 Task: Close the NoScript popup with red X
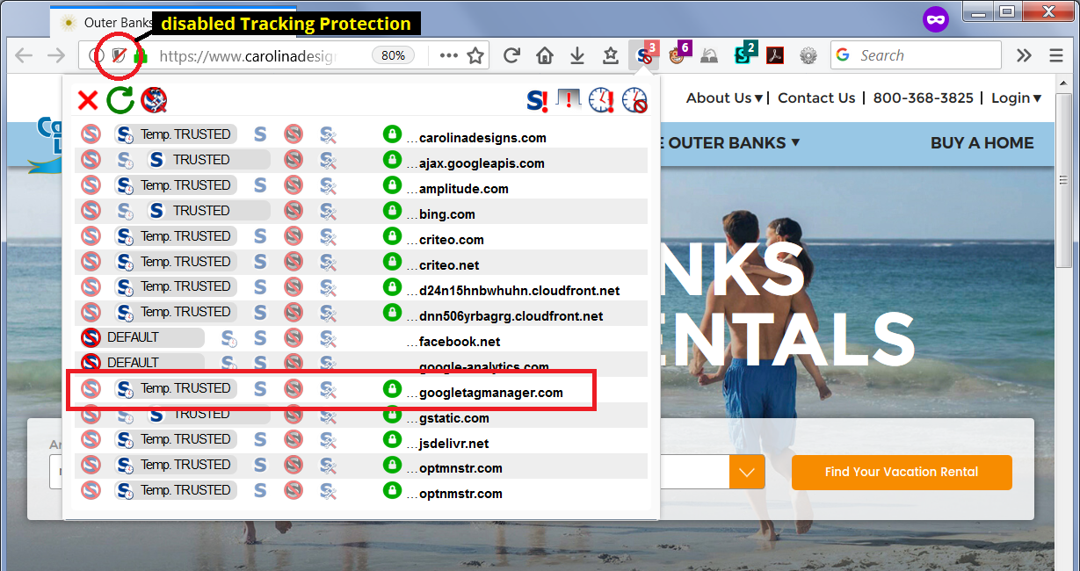(88, 100)
